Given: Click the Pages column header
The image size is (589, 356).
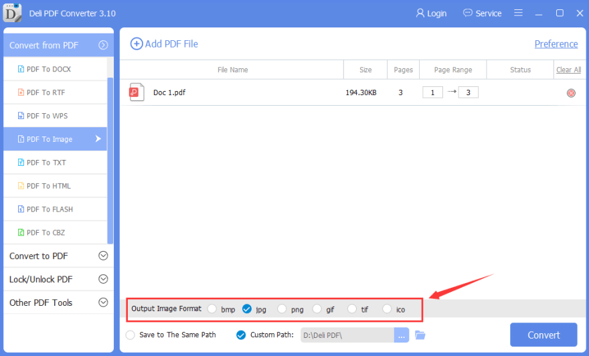Looking at the screenshot, I should [404, 70].
